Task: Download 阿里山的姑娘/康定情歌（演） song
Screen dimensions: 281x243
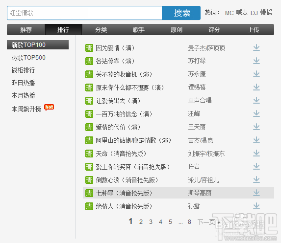Action: pyautogui.click(x=256, y=140)
